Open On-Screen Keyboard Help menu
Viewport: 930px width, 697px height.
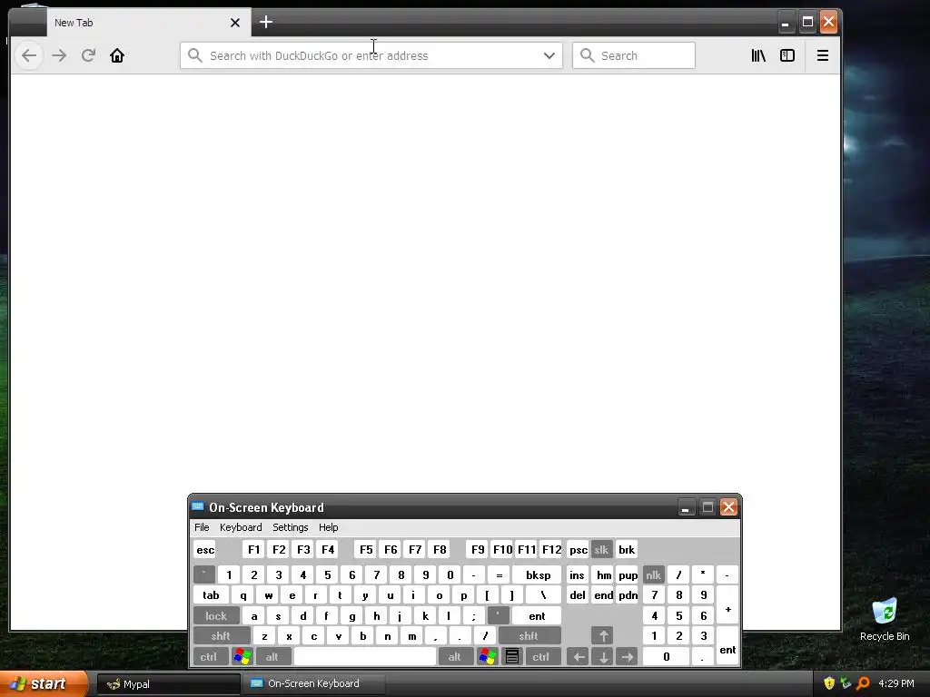(x=329, y=527)
